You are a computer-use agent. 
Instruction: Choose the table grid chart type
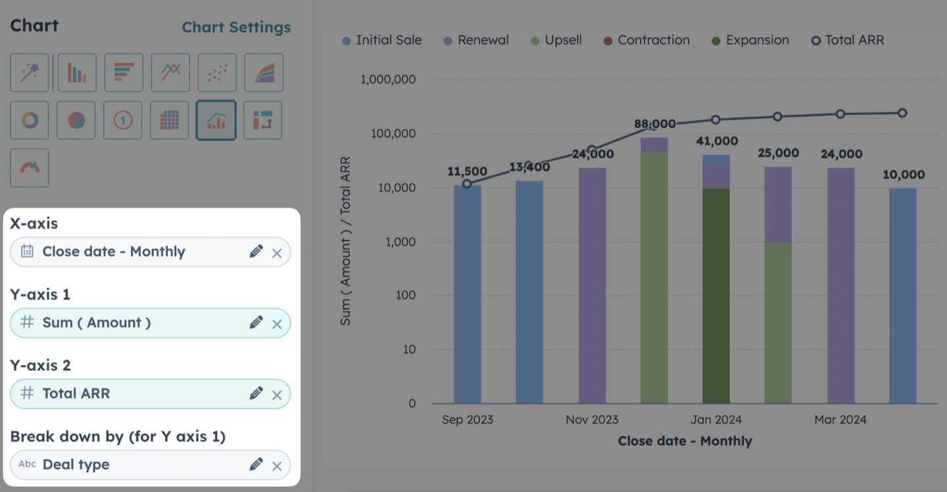tap(170, 120)
